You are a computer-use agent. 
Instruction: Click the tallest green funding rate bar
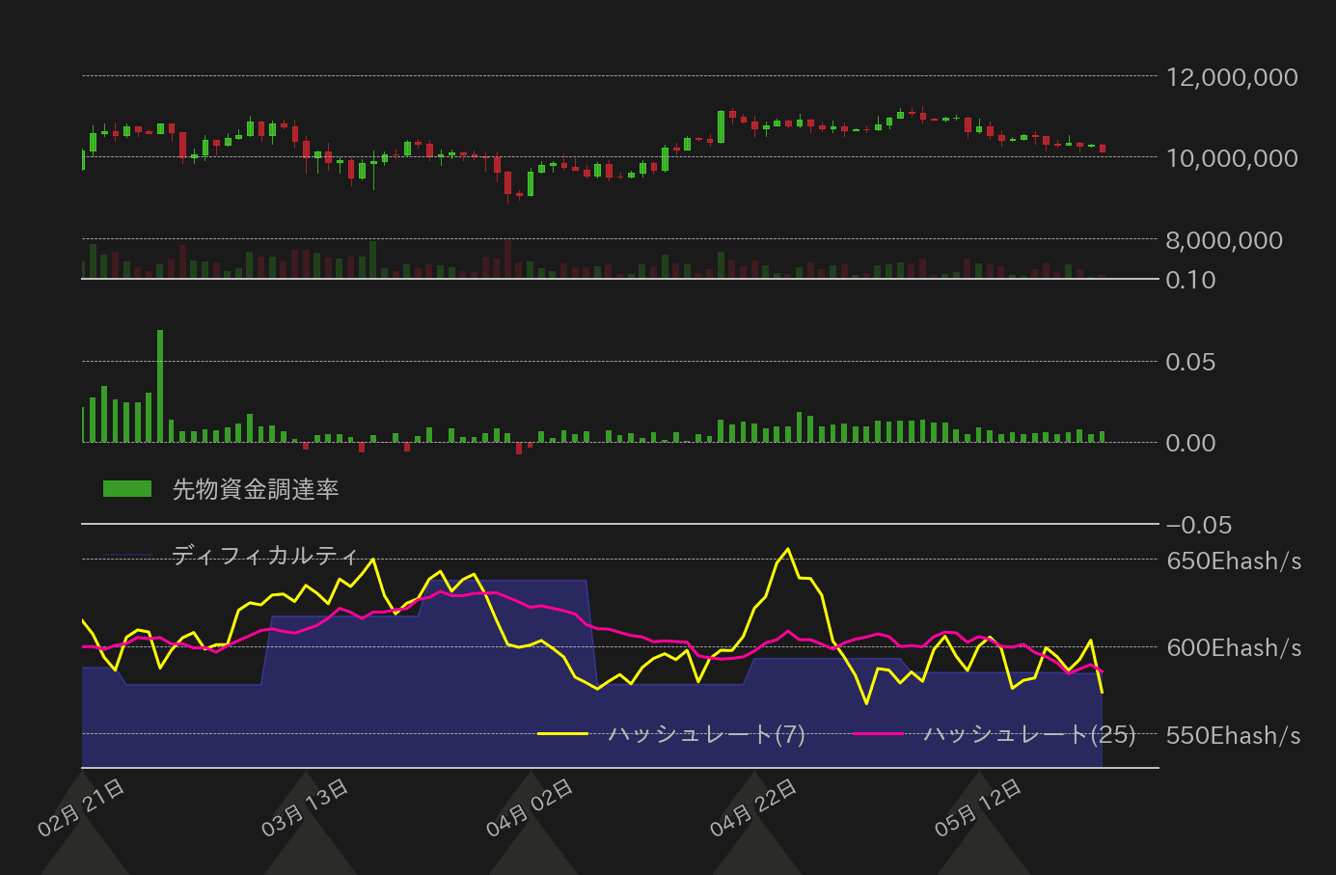160,386
